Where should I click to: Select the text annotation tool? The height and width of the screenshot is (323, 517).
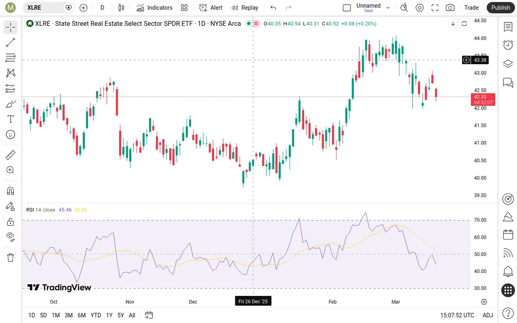coord(11,119)
